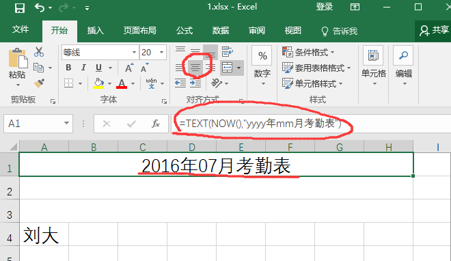
Task: Open the 数字 percent format group
Action: click(262, 66)
